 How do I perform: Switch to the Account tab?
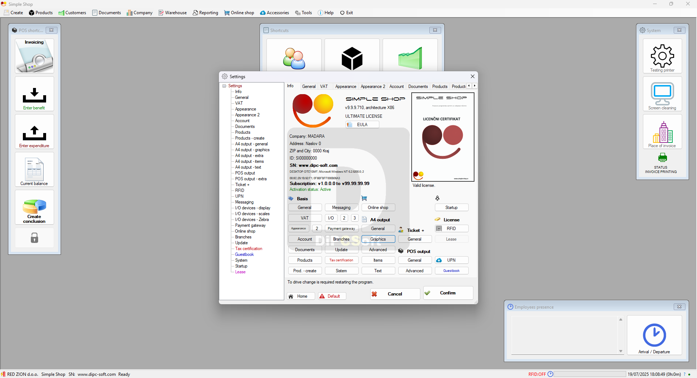click(396, 87)
